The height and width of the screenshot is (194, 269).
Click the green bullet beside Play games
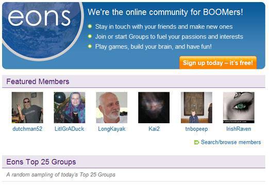click(x=90, y=46)
